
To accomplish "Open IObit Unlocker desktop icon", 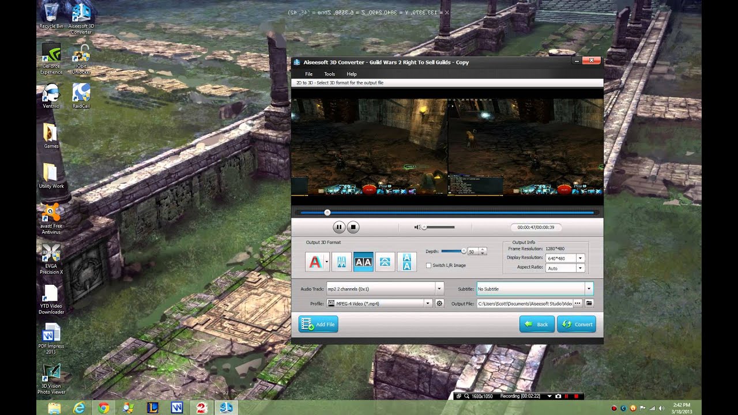I will [x=81, y=59].
